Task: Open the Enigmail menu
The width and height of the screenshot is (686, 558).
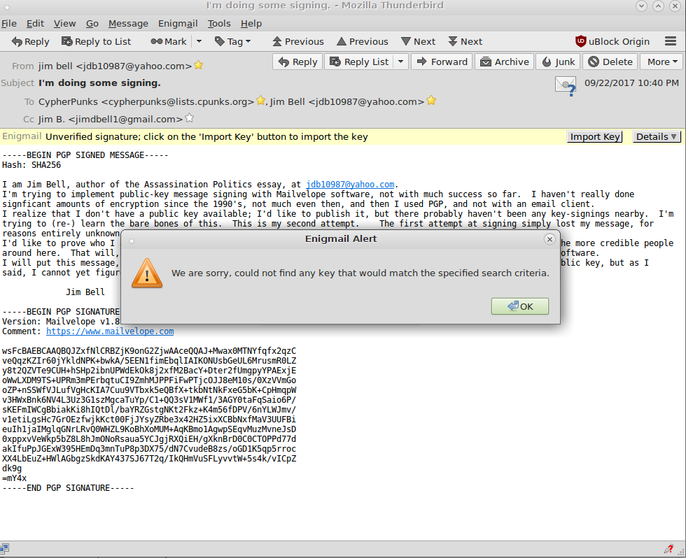Action: coord(178,23)
